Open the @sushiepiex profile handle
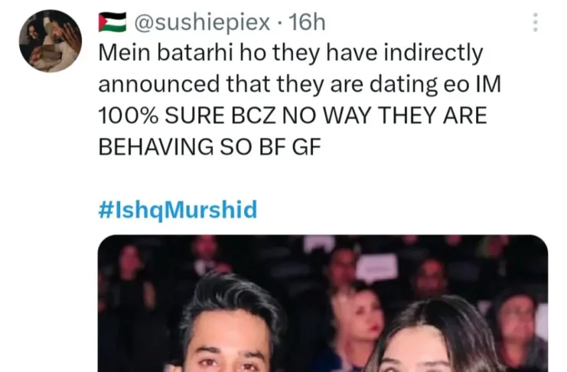 coord(202,22)
